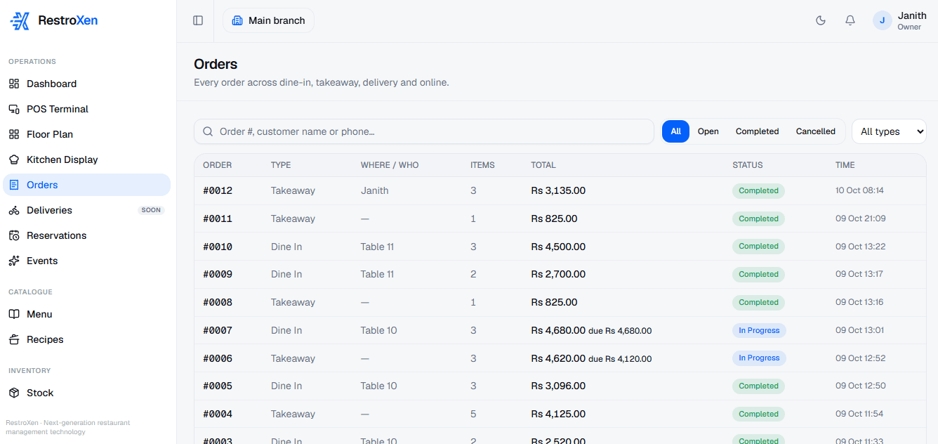Open the Main branch selector
This screenshot has height=444, width=938.
[268, 20]
